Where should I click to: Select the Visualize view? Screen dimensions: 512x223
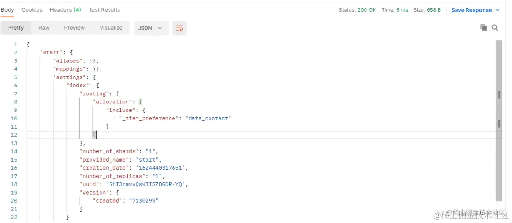pyautogui.click(x=111, y=28)
